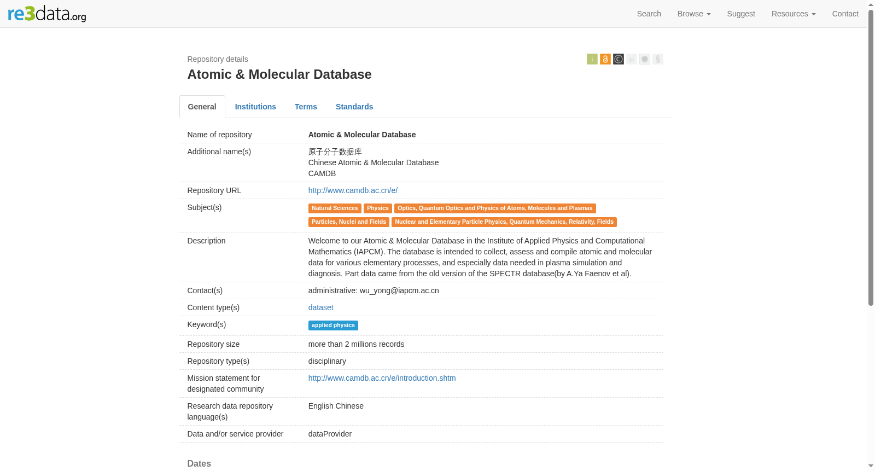Click the 'CAMDB' additional name text
875x471 pixels.
322,173
